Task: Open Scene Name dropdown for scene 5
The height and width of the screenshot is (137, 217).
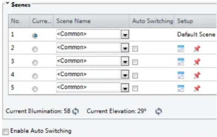Action: [x=125, y=88]
